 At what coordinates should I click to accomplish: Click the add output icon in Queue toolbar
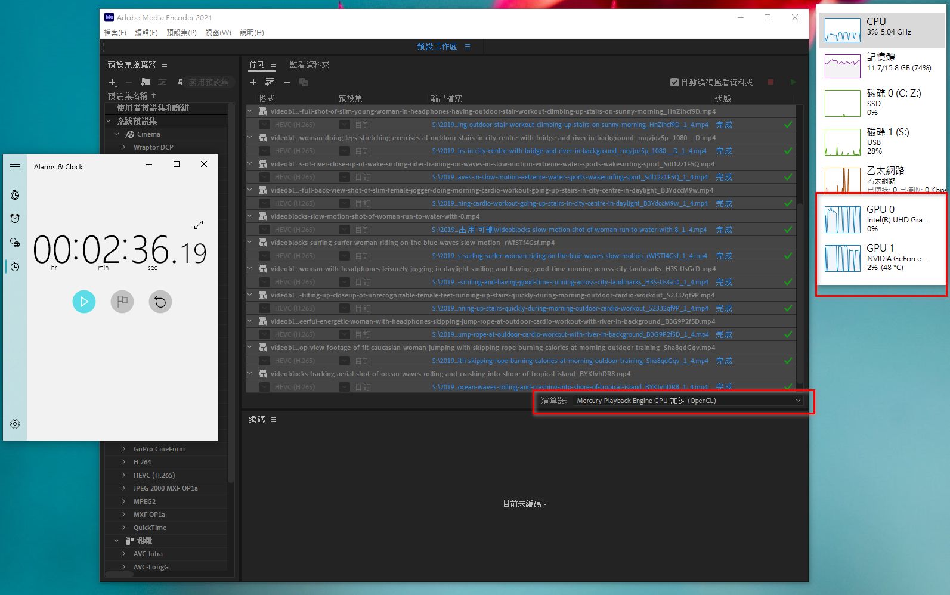click(270, 82)
